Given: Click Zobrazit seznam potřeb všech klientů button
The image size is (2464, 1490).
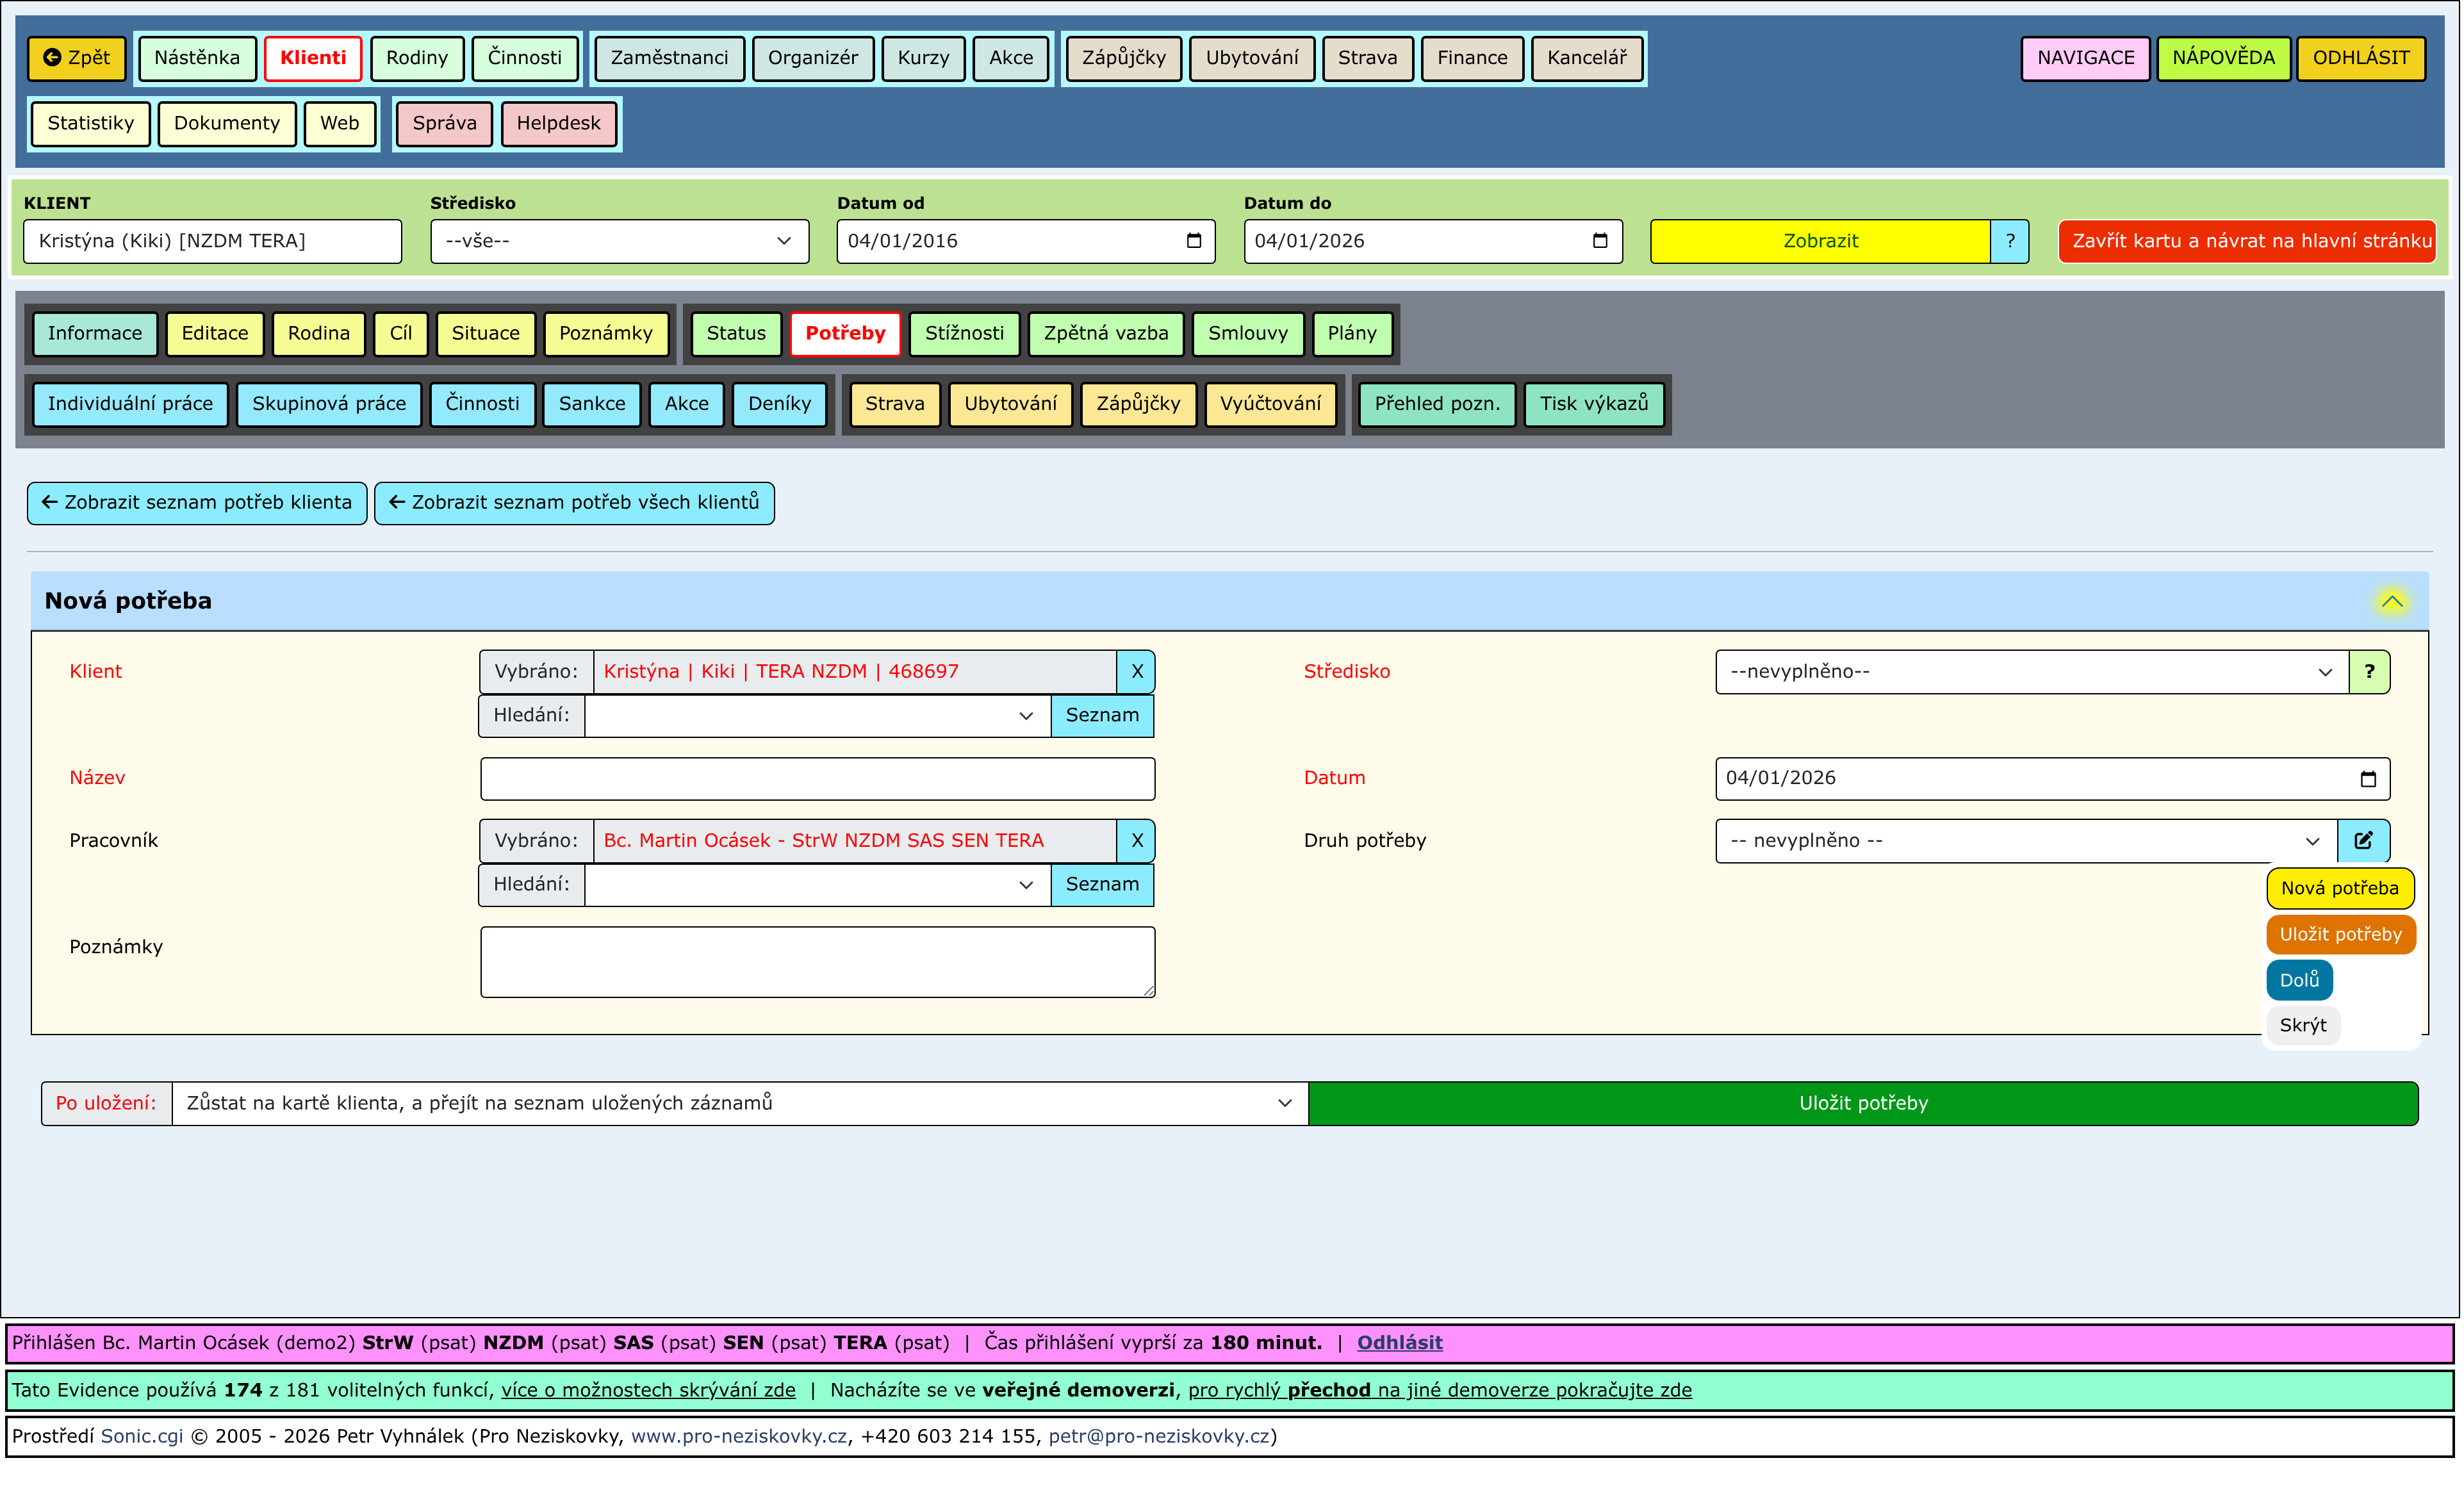Looking at the screenshot, I should coord(574,503).
